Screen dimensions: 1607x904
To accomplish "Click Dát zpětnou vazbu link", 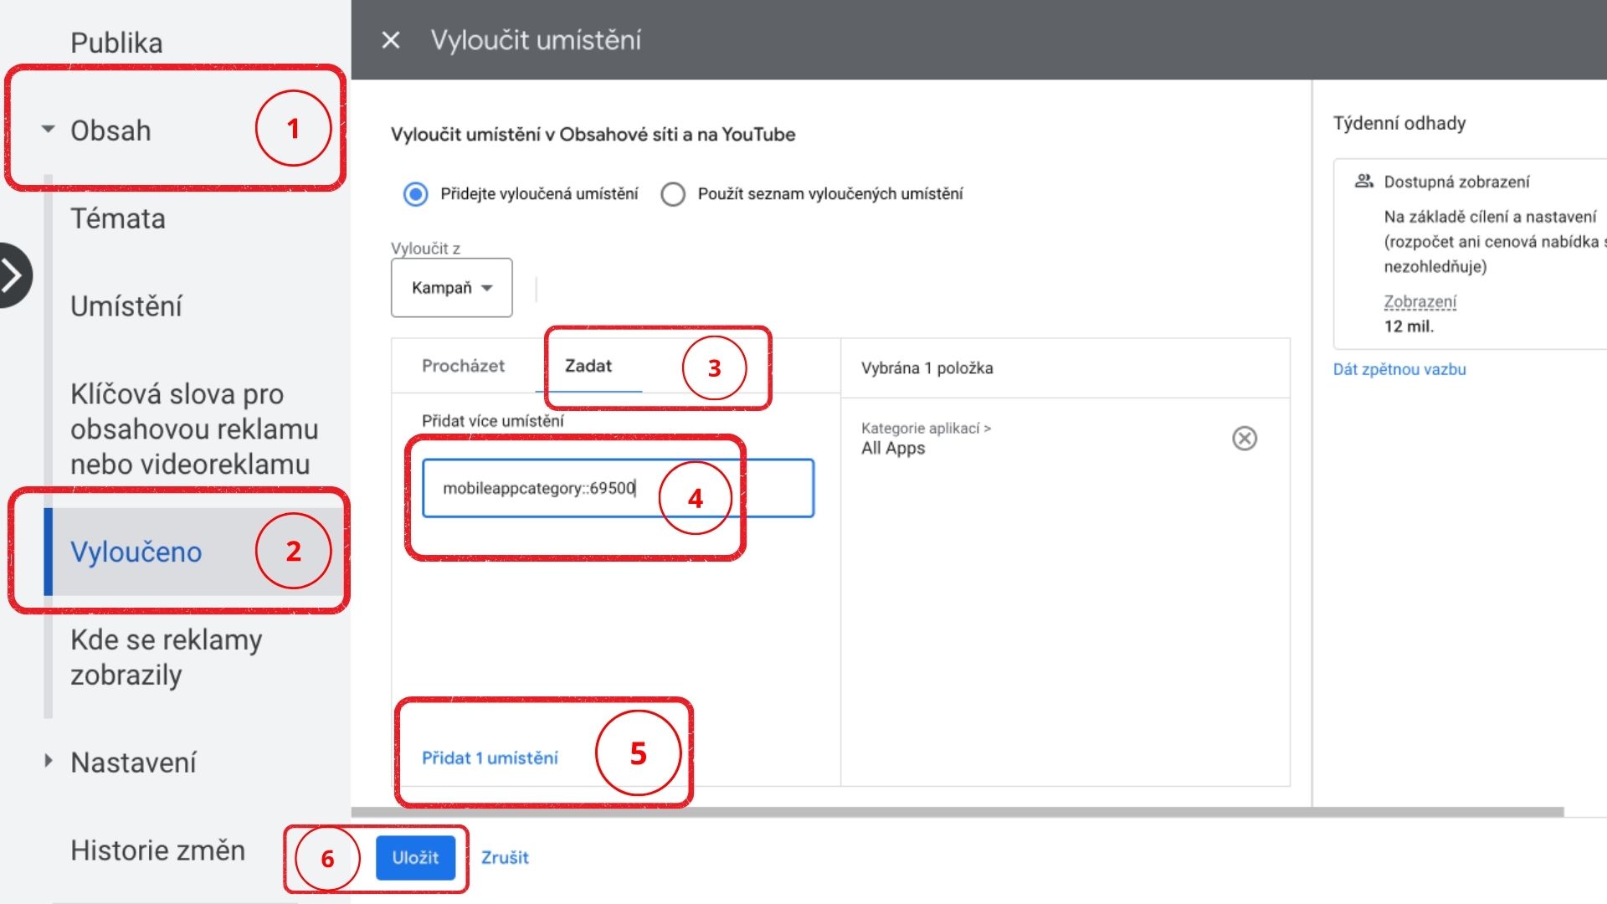I will click(x=1399, y=369).
